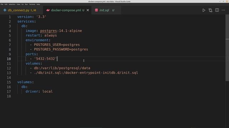Viewport: 229px width, 128px height.
Task: Open changes via the source compare icon
Action: (x=210, y=10)
